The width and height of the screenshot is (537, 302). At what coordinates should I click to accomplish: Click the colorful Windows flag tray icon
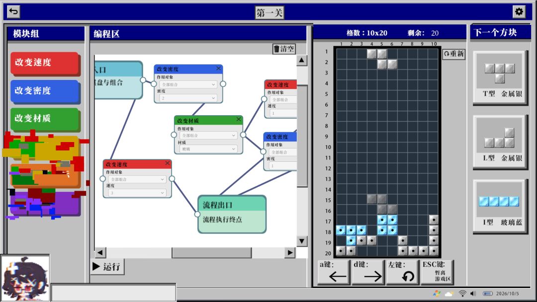[437, 294]
